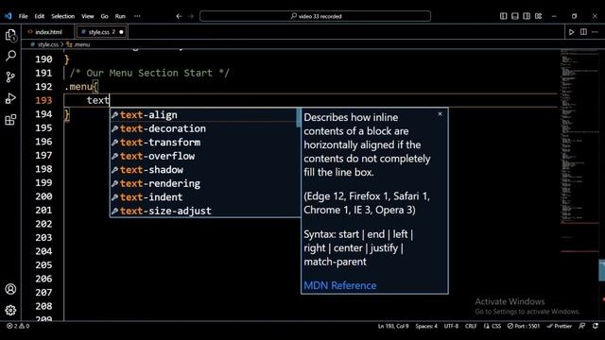Open editor More Actions ellipsis
The image size is (605, 340).
595,32
